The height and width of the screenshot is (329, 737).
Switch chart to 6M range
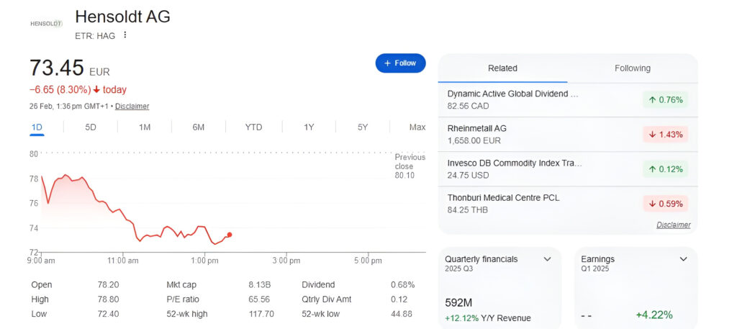coord(199,127)
